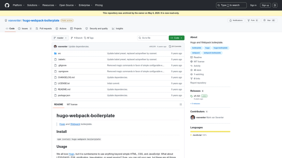
Task: Click the webpack topic tag
Action: 196,53
